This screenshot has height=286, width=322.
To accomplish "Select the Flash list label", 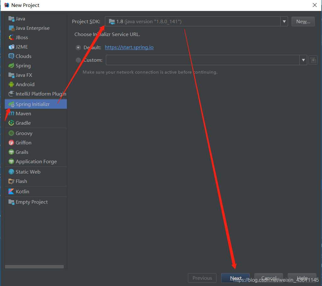I will point(21,181).
